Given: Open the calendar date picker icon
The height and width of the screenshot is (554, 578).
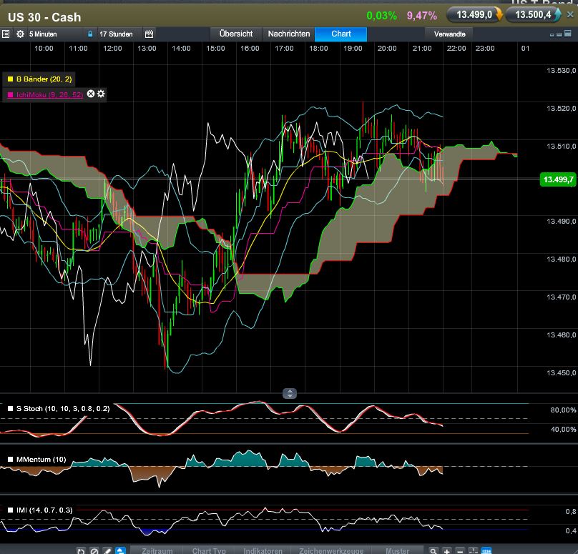Looking at the screenshot, I should tap(149, 34).
